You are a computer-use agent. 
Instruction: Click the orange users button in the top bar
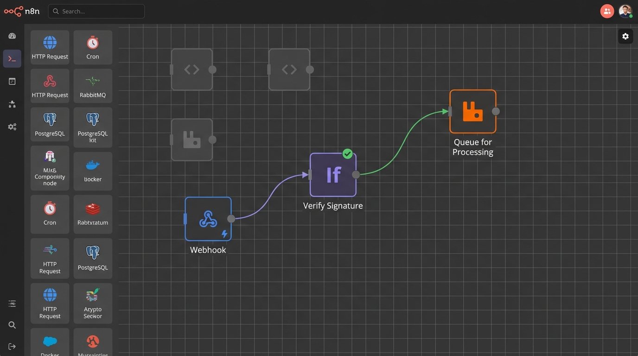(x=607, y=11)
